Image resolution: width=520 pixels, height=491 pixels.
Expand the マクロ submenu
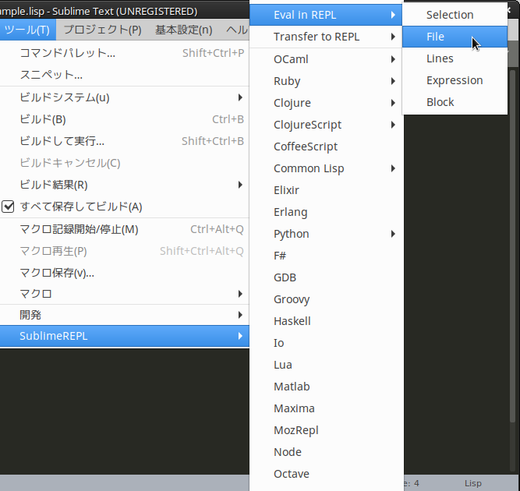[x=125, y=294]
